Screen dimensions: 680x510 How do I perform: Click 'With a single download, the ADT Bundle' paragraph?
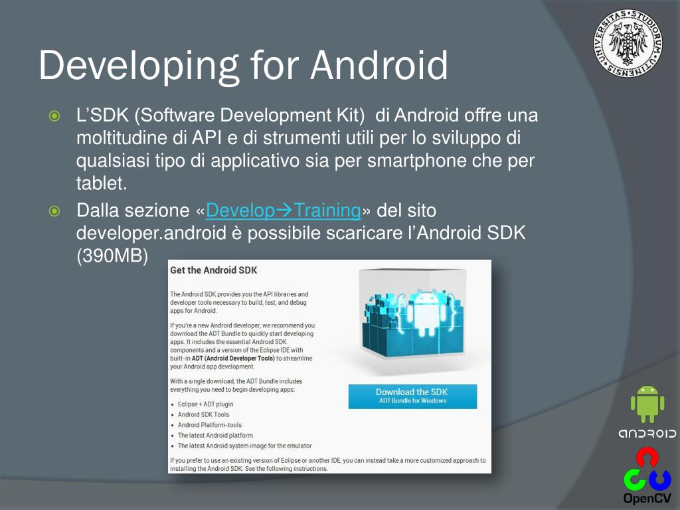[236, 385]
